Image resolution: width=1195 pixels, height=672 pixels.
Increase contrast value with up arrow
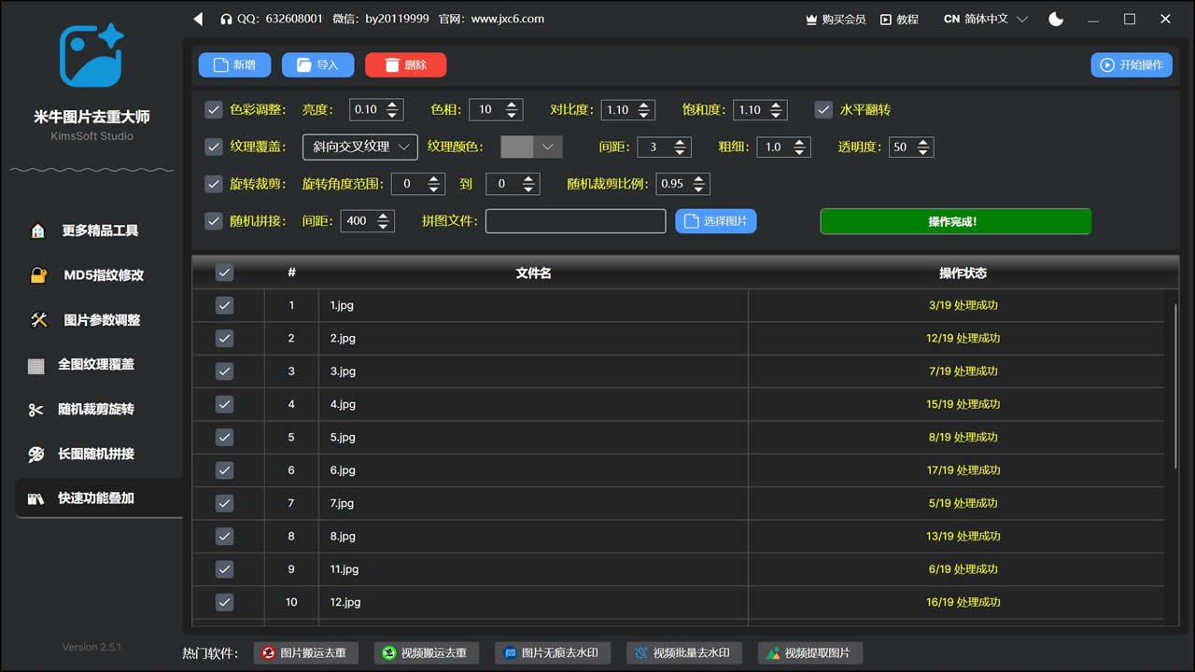644,105
